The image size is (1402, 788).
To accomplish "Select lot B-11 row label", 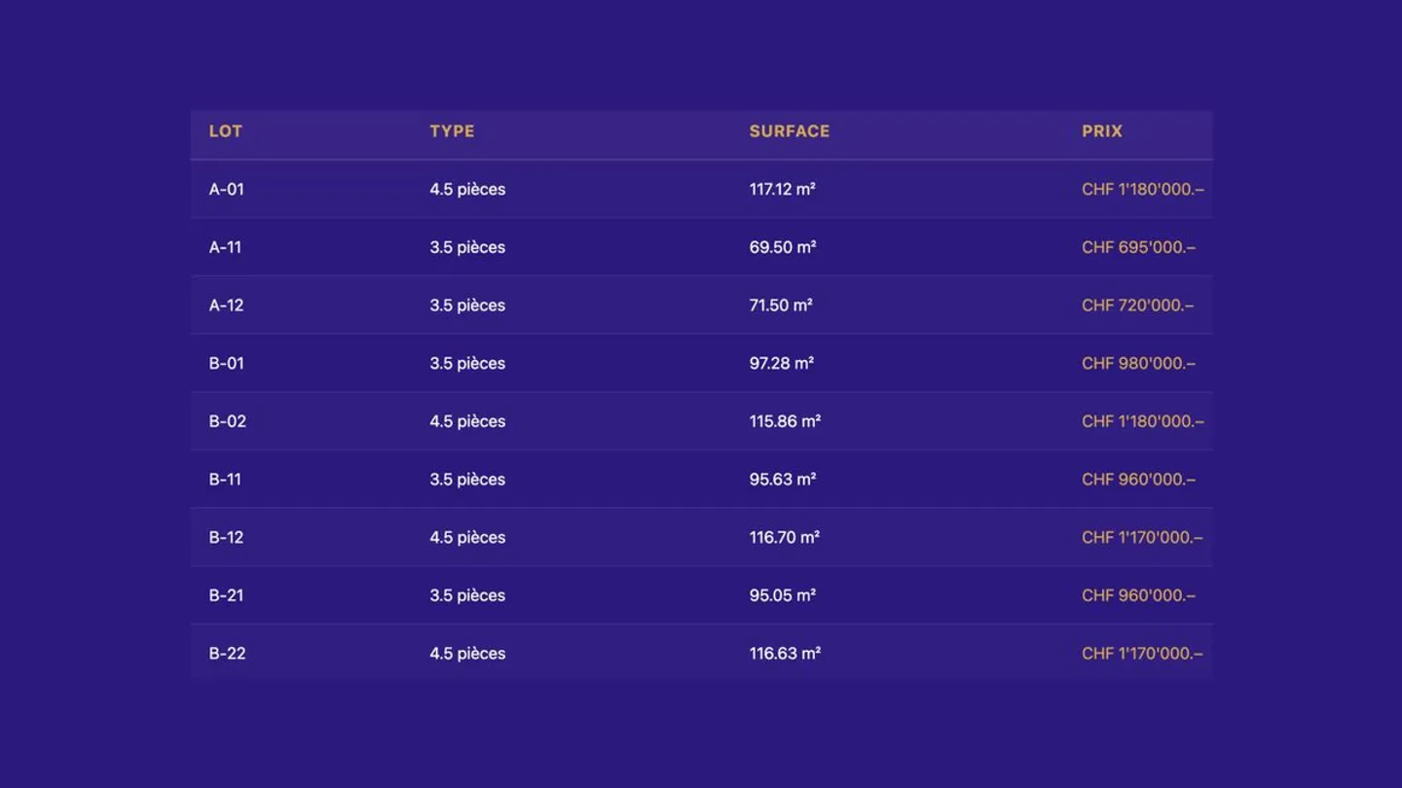I will coord(225,480).
